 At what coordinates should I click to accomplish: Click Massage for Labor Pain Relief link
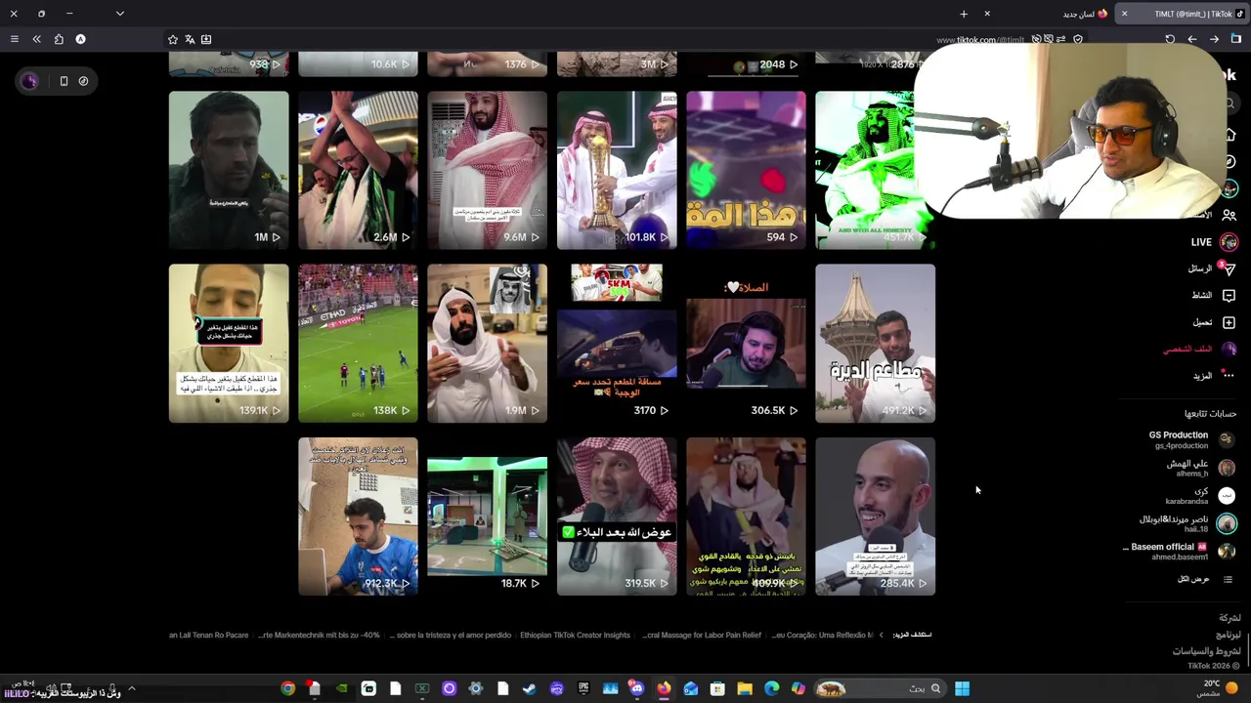pos(702,635)
